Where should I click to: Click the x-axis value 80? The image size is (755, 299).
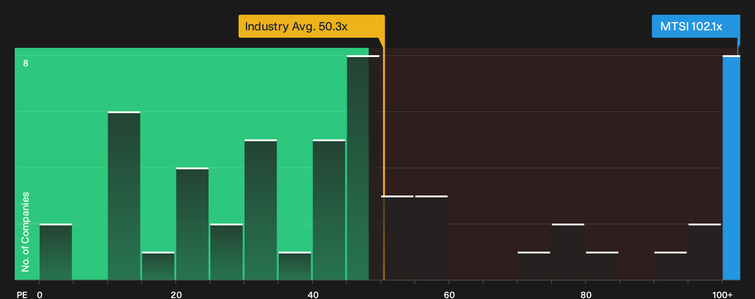586,294
